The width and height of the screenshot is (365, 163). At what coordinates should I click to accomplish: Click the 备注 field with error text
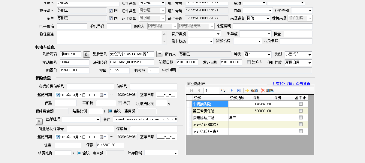pos(145,119)
